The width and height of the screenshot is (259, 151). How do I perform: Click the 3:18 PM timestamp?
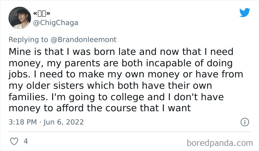point(23,122)
